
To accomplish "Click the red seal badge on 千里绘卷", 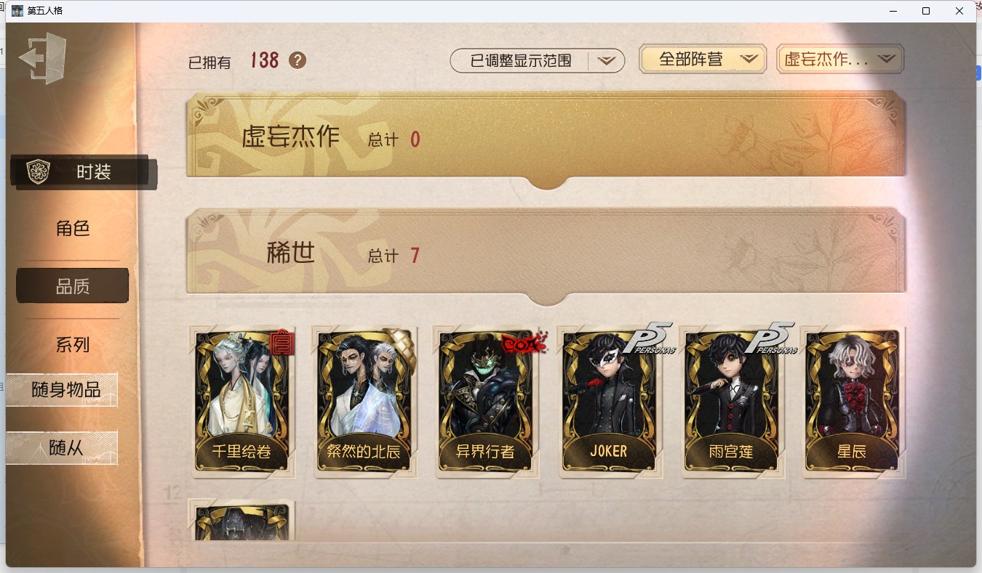I will pos(282,343).
